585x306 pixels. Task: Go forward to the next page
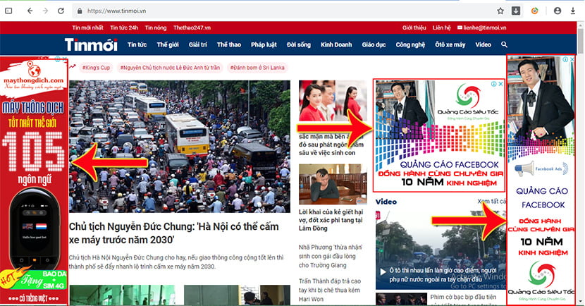(x=45, y=11)
